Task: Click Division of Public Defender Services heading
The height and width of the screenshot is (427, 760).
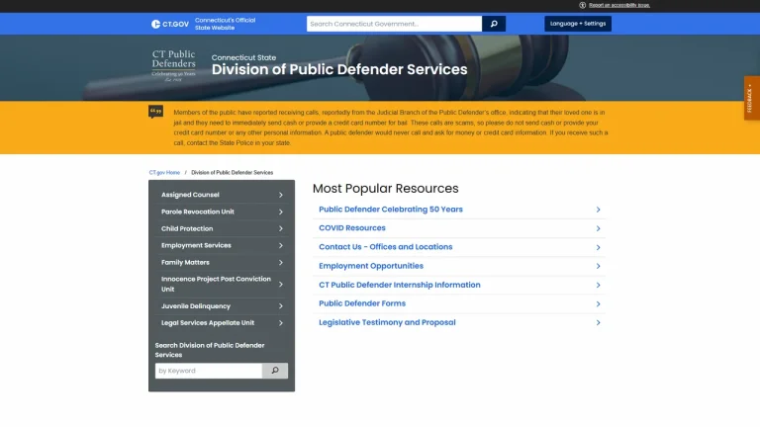Action: click(x=339, y=69)
